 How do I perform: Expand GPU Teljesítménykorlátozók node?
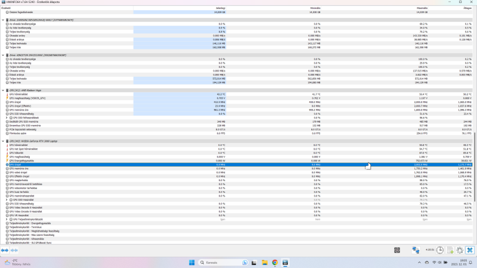(x=7, y=219)
